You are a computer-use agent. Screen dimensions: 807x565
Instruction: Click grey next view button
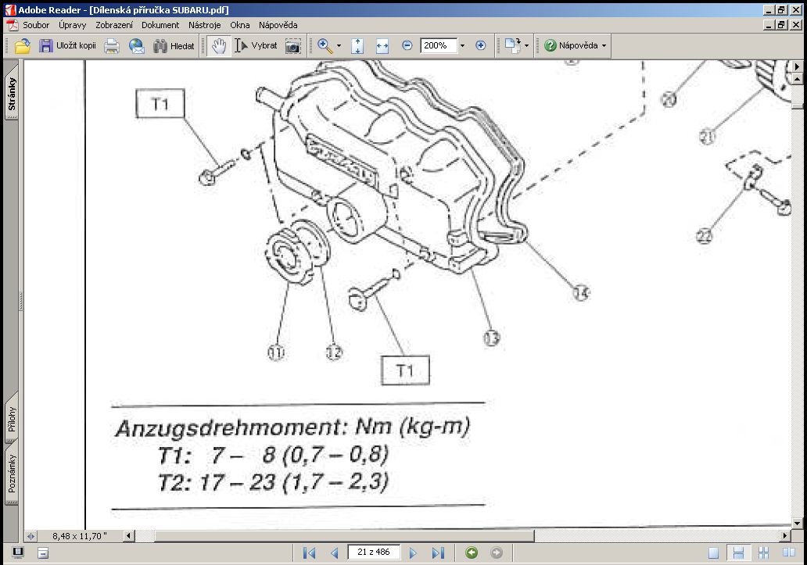497,552
